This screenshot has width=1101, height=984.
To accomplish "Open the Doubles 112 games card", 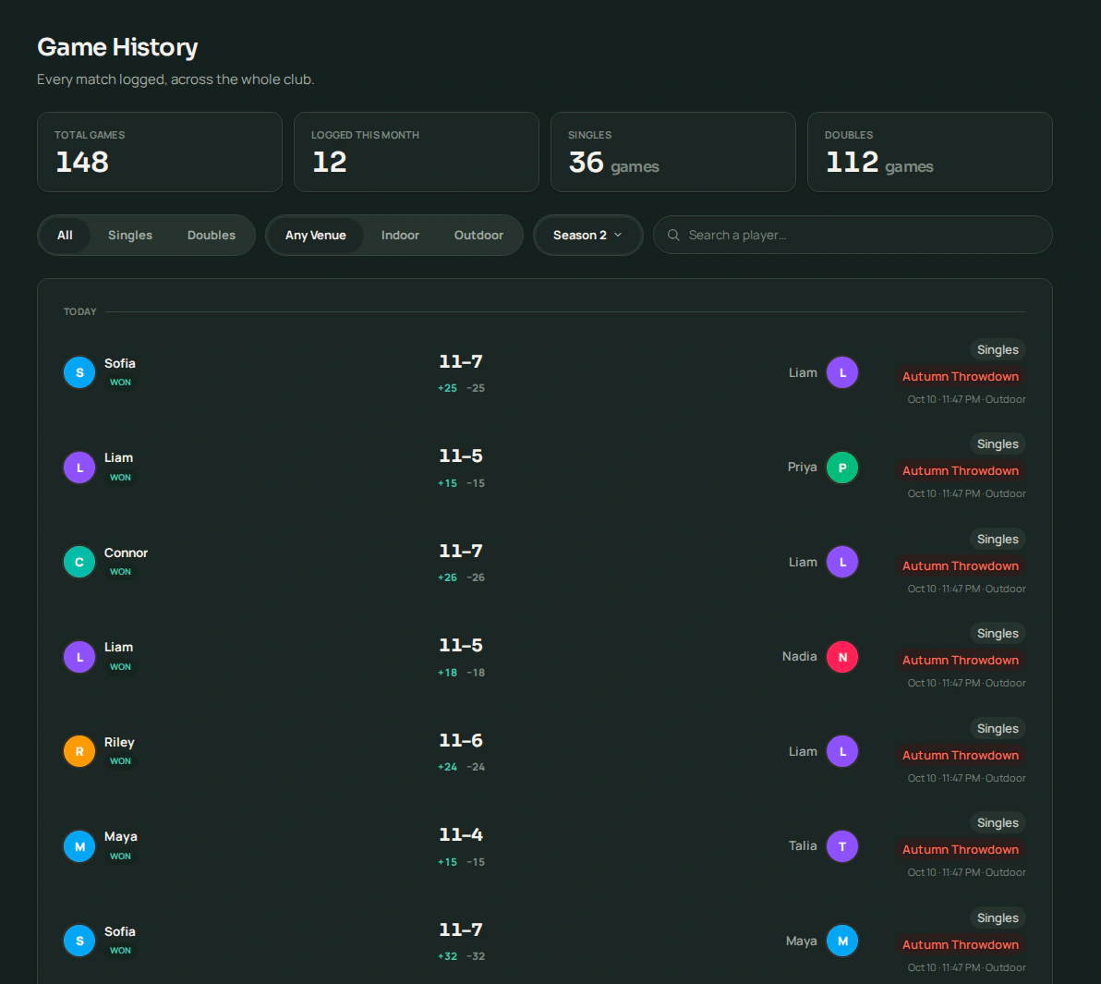I will pyautogui.click(x=930, y=152).
